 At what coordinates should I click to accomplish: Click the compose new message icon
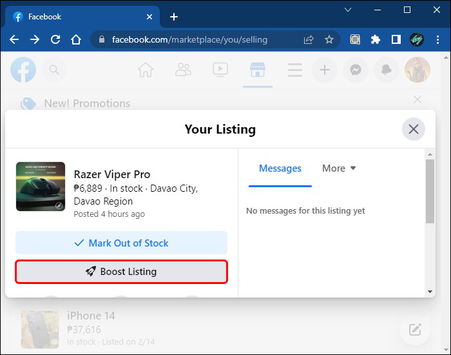(x=415, y=330)
